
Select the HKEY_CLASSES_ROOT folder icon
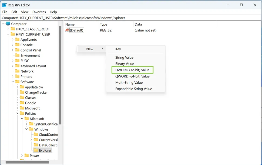pyautogui.click(x=13, y=29)
